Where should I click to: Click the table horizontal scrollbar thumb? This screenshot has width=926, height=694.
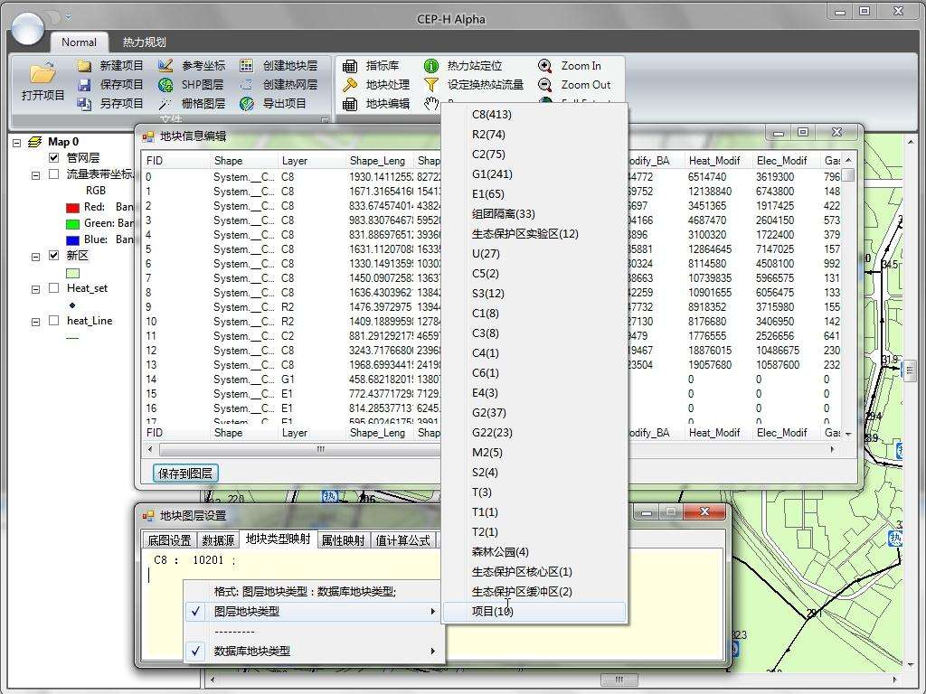[321, 450]
